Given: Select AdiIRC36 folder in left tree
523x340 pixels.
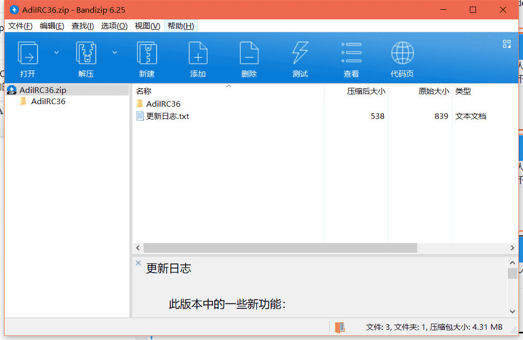Looking at the screenshot, I should click(48, 102).
